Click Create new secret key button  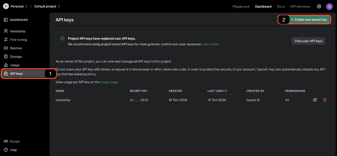(309, 20)
